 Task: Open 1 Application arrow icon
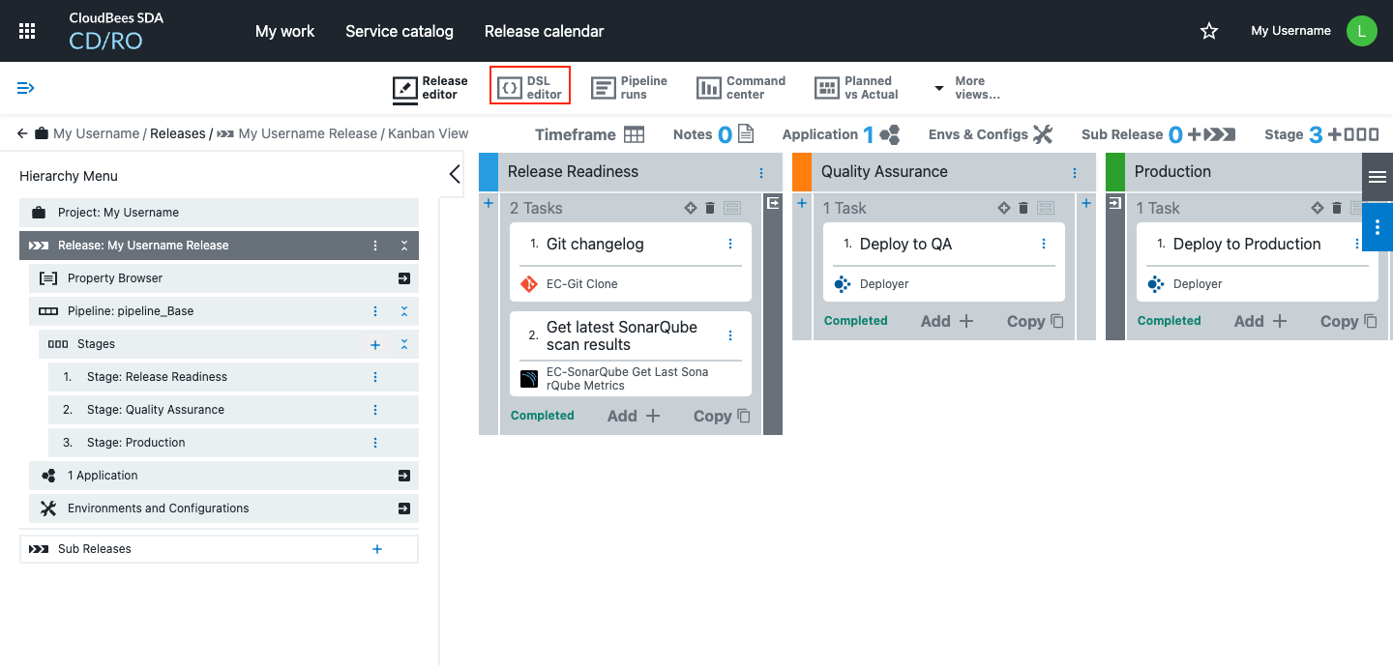pos(404,476)
